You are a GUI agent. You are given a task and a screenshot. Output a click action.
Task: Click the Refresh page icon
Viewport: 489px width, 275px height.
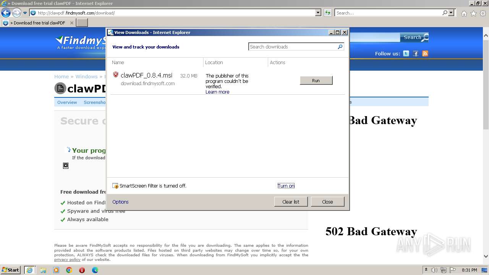click(x=327, y=13)
